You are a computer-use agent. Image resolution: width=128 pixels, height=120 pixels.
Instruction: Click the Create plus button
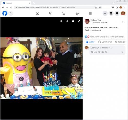point(105,13)
